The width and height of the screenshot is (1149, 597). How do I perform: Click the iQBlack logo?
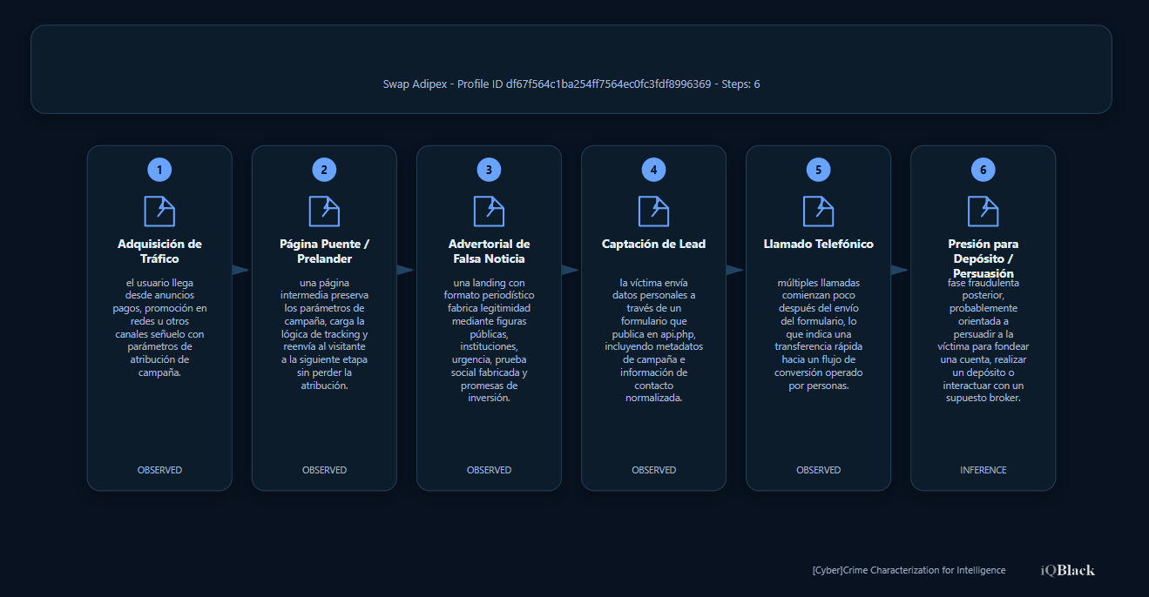click(1067, 570)
